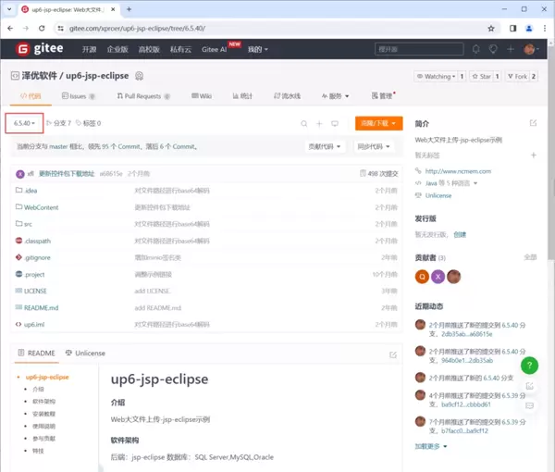The width and height of the screenshot is (555, 472).
Task: Click the notification bell icon in header
Action: click(x=474, y=49)
